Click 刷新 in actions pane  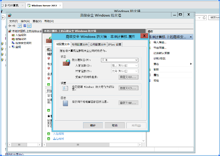point(156,70)
